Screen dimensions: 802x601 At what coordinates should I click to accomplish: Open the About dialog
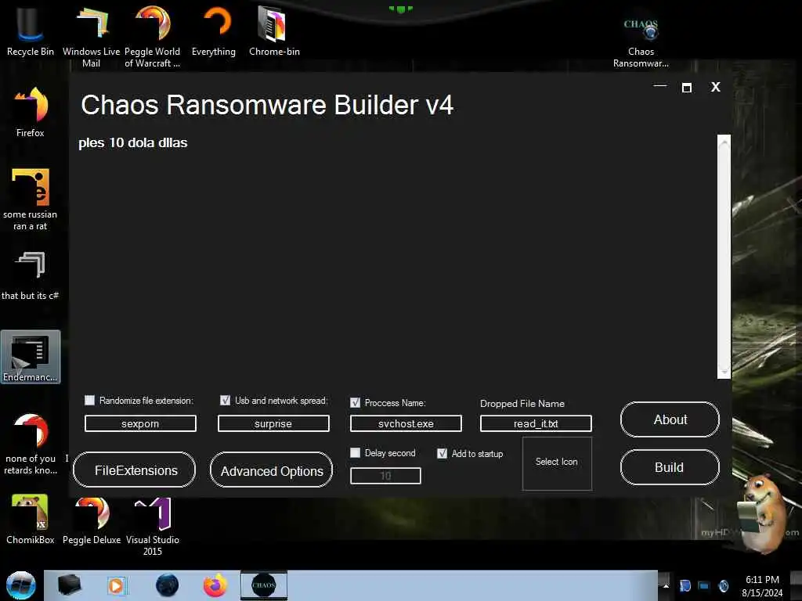pos(670,419)
